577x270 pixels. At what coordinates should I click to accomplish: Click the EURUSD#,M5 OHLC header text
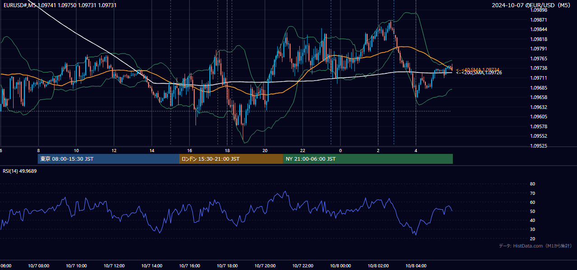(x=60, y=5)
